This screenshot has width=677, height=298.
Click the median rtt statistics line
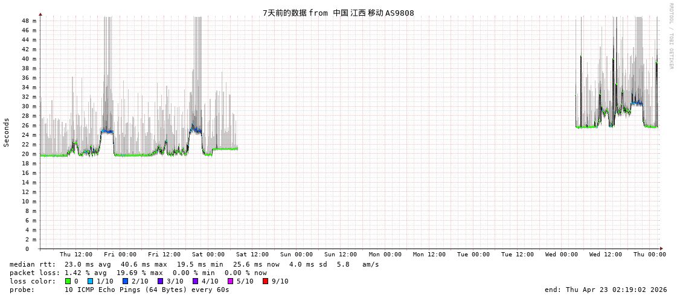tap(194, 264)
